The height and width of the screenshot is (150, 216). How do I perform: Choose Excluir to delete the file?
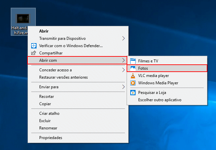click(45, 121)
